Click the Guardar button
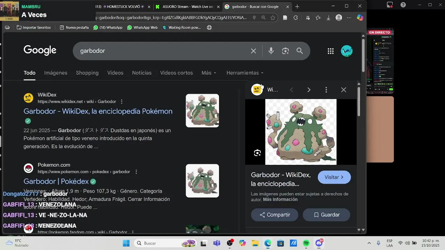 [x=326, y=215]
